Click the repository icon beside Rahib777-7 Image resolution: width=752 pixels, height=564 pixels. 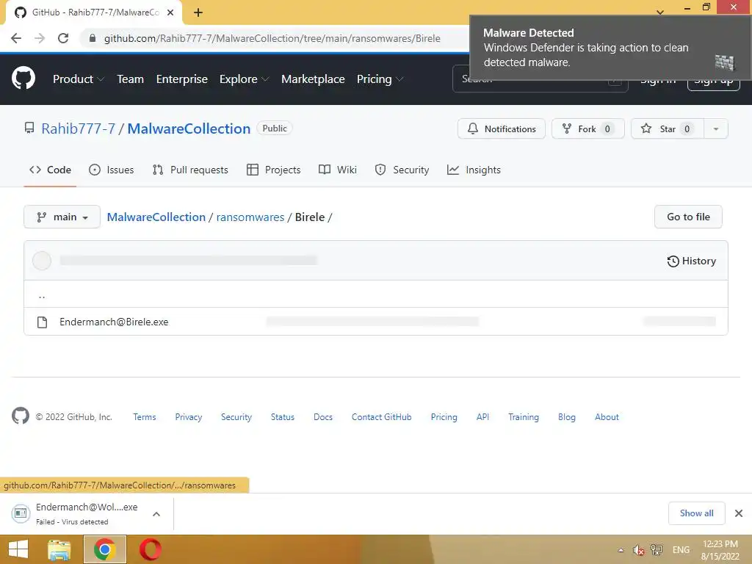pos(29,128)
